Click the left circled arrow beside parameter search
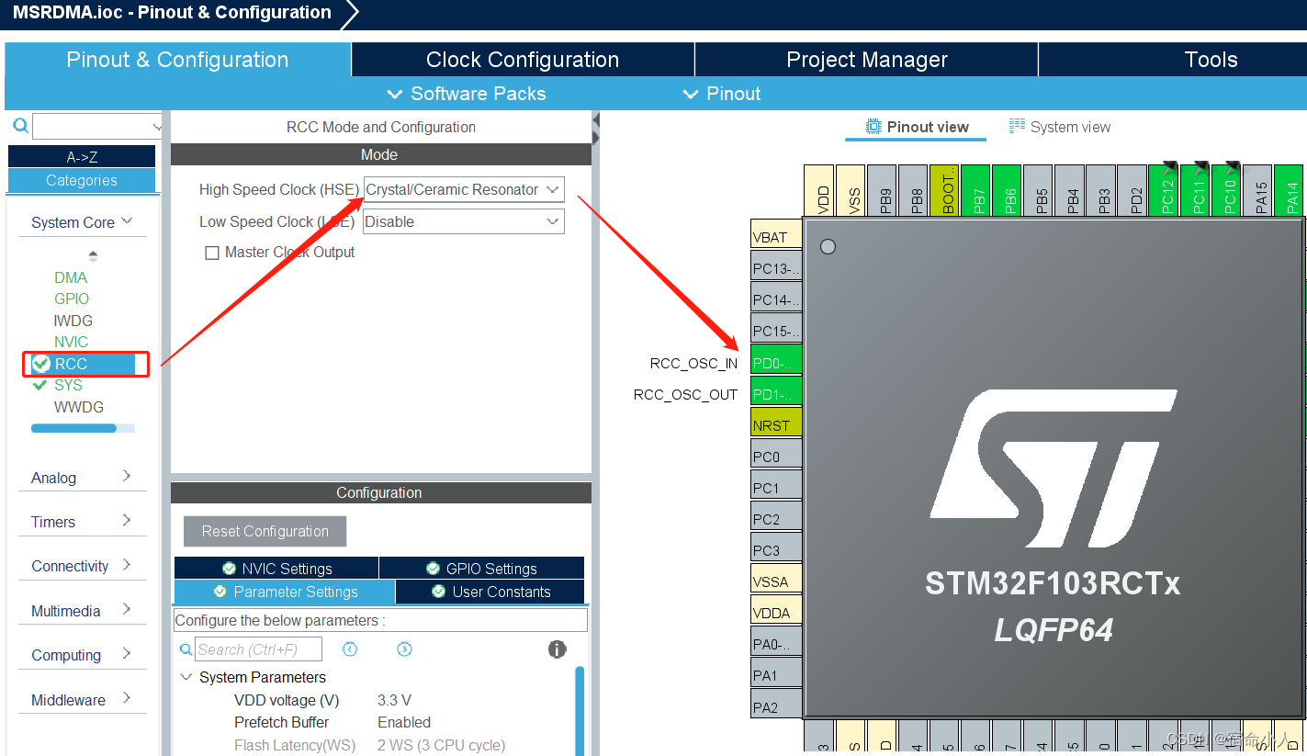The width and height of the screenshot is (1307, 756). [349, 649]
